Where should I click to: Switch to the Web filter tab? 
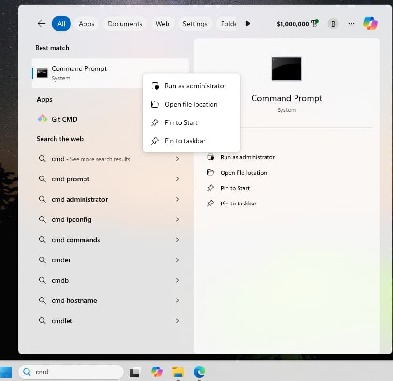tap(162, 24)
